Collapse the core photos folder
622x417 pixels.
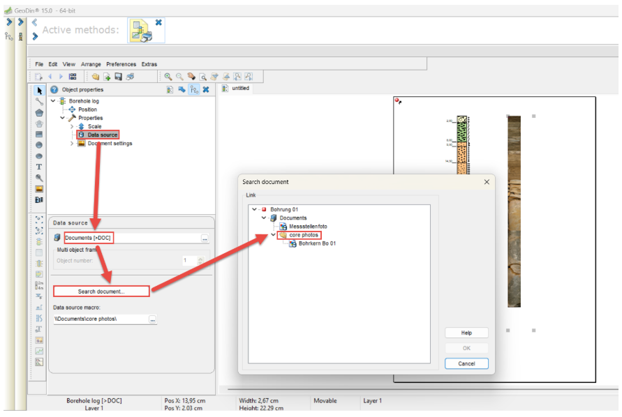point(273,235)
